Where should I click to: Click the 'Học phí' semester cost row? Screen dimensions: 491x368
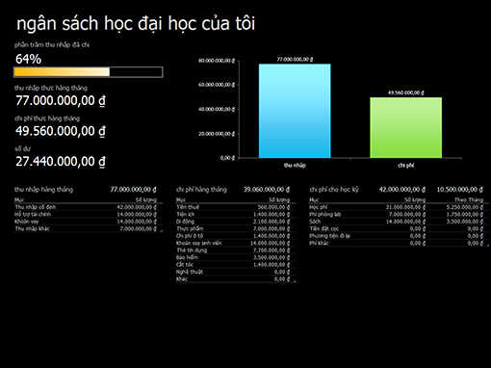tap(399, 207)
